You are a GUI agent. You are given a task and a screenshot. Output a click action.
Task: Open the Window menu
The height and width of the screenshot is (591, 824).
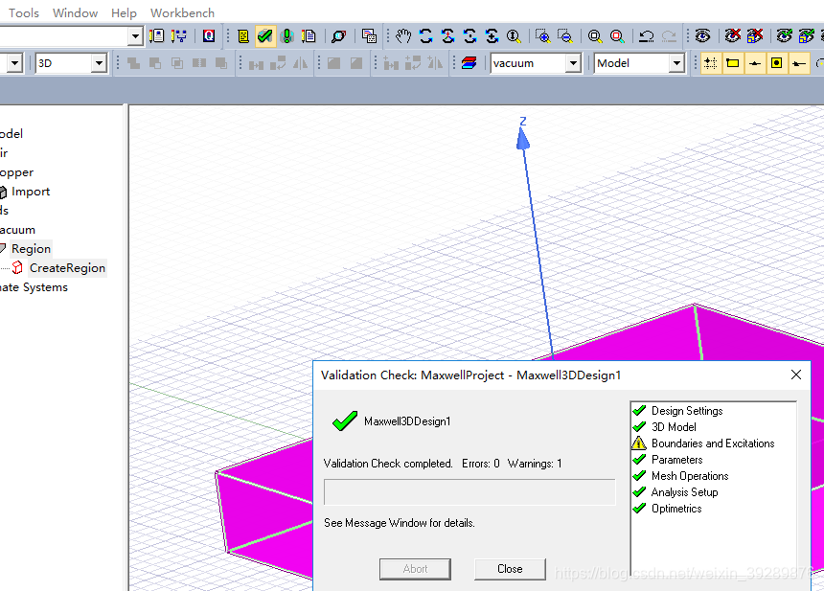click(x=75, y=12)
